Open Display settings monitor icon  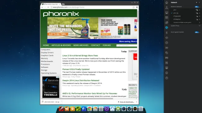pos(167,13)
